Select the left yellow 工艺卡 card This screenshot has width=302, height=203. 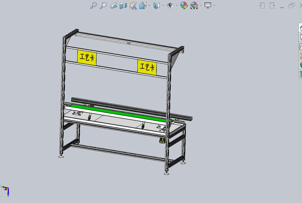click(87, 57)
